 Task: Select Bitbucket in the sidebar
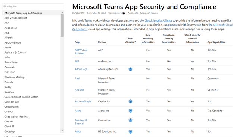(10, 72)
